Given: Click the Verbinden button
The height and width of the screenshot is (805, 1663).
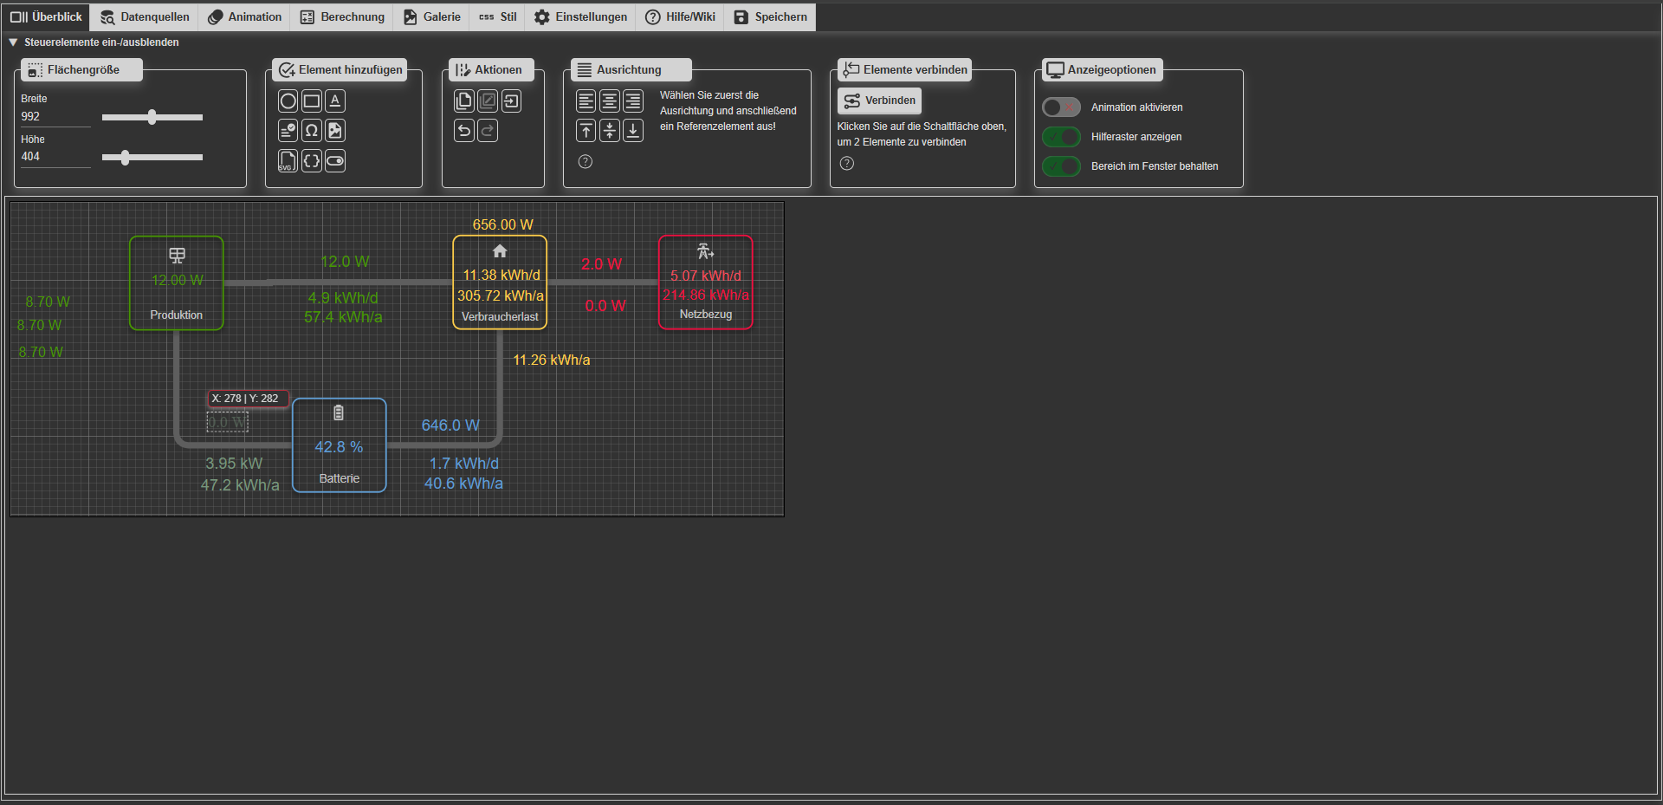Looking at the screenshot, I should (x=879, y=101).
